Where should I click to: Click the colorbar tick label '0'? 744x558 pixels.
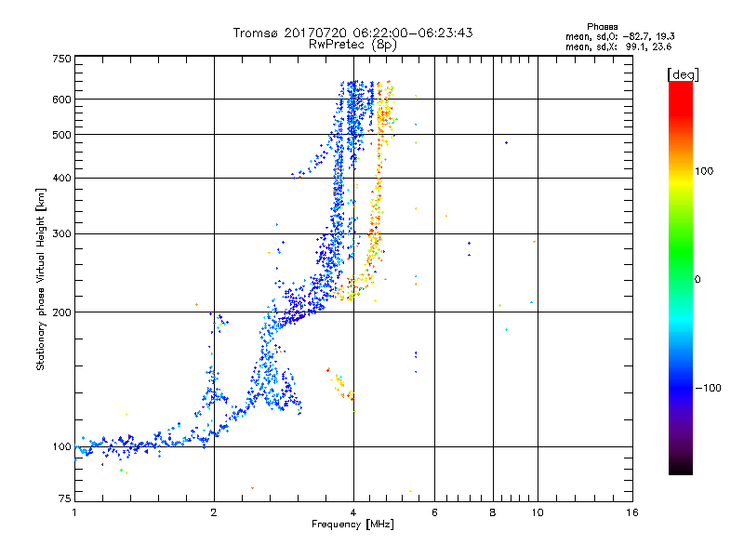pos(697,280)
